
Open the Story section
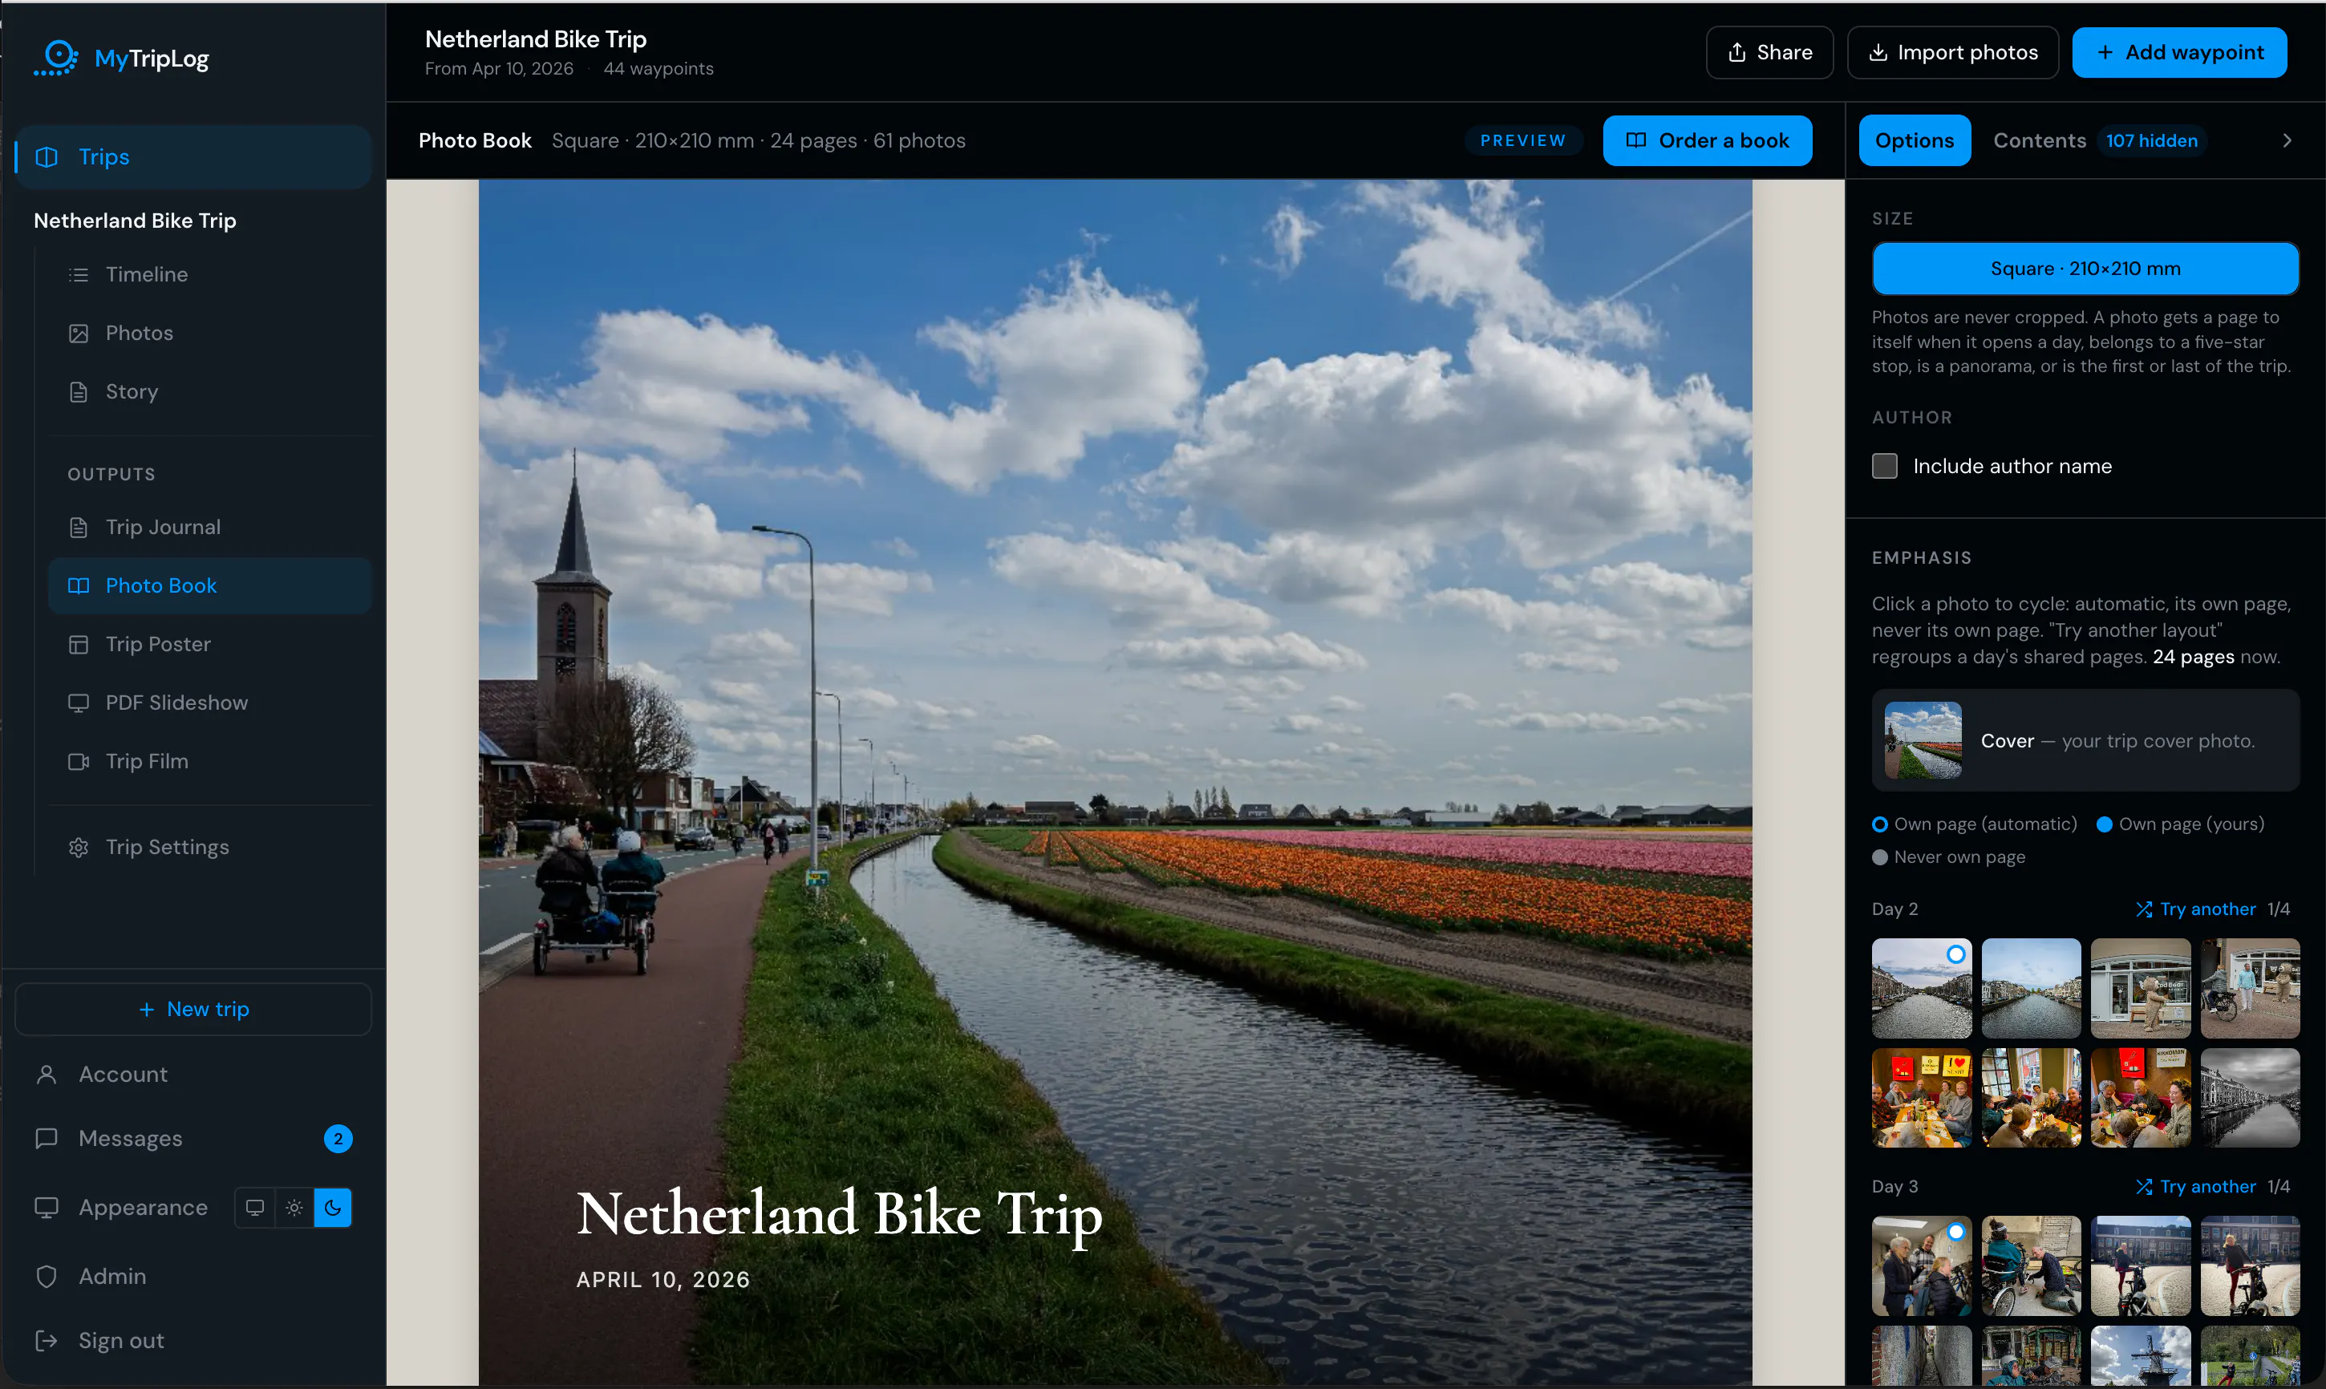pos(131,391)
